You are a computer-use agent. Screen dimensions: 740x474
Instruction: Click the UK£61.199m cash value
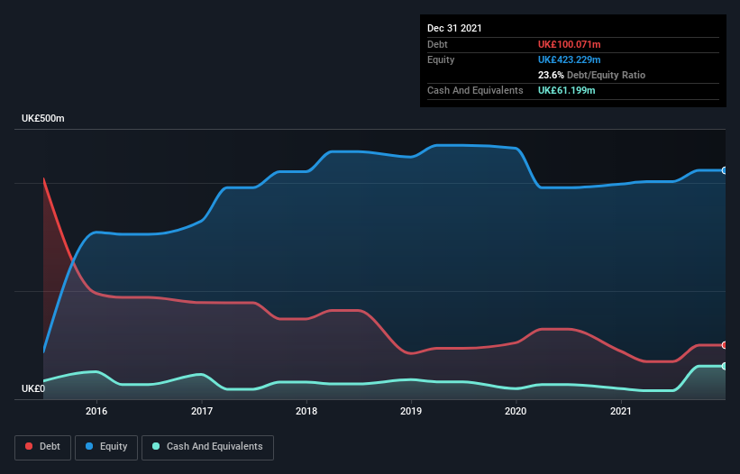[x=566, y=90]
